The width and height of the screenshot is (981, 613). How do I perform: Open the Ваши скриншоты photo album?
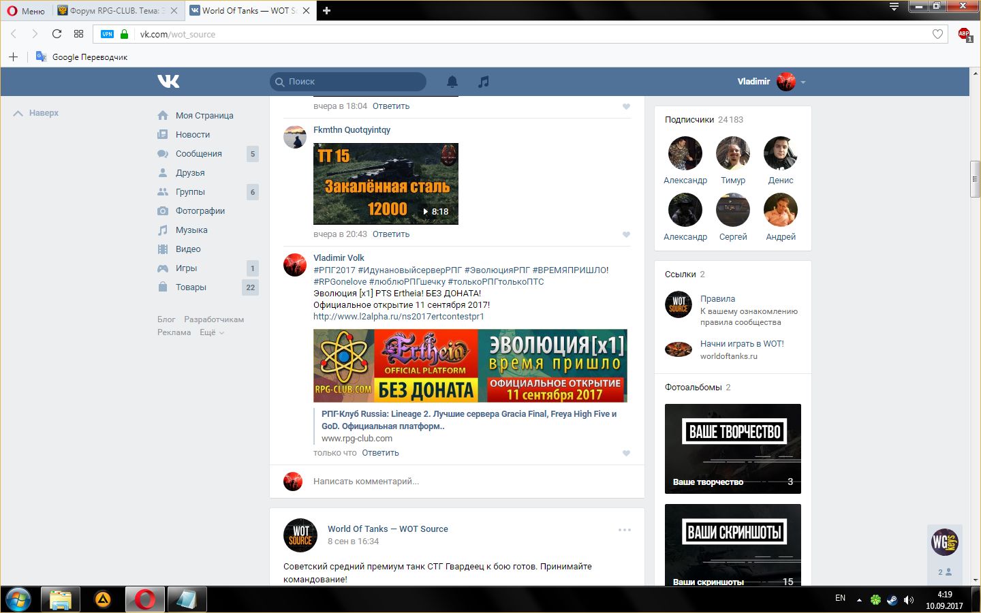[x=733, y=545]
